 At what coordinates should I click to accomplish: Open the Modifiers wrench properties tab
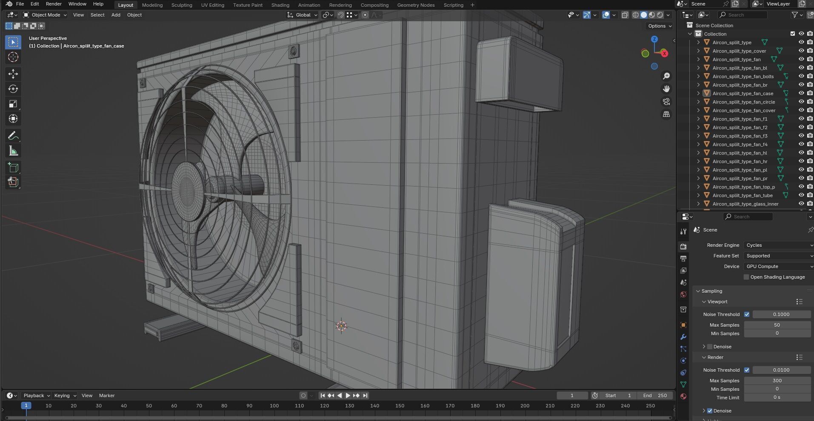(x=683, y=337)
